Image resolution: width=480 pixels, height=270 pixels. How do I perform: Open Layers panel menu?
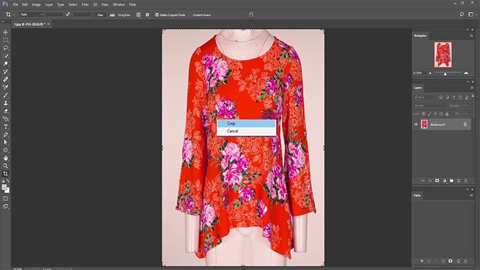[x=472, y=88]
